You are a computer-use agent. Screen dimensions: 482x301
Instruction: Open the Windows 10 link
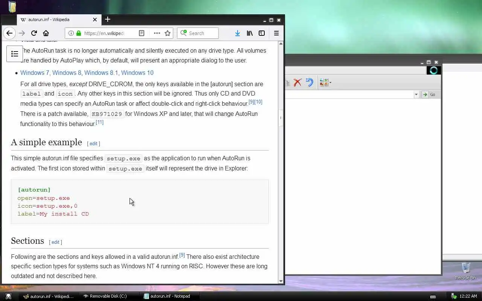(137, 73)
